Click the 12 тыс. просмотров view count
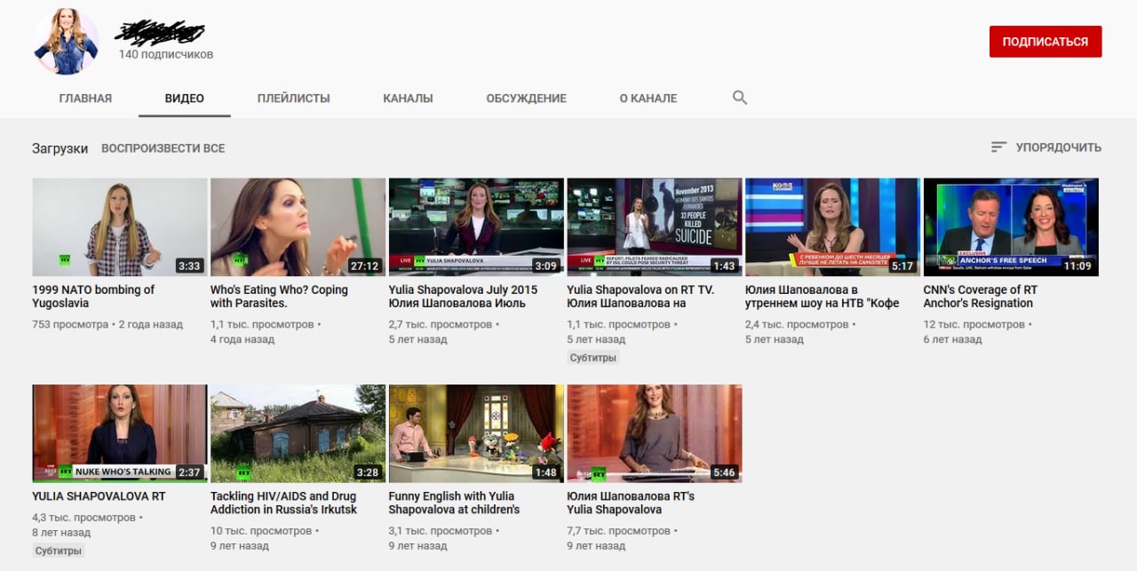This screenshot has height=571, width=1137. click(x=974, y=324)
